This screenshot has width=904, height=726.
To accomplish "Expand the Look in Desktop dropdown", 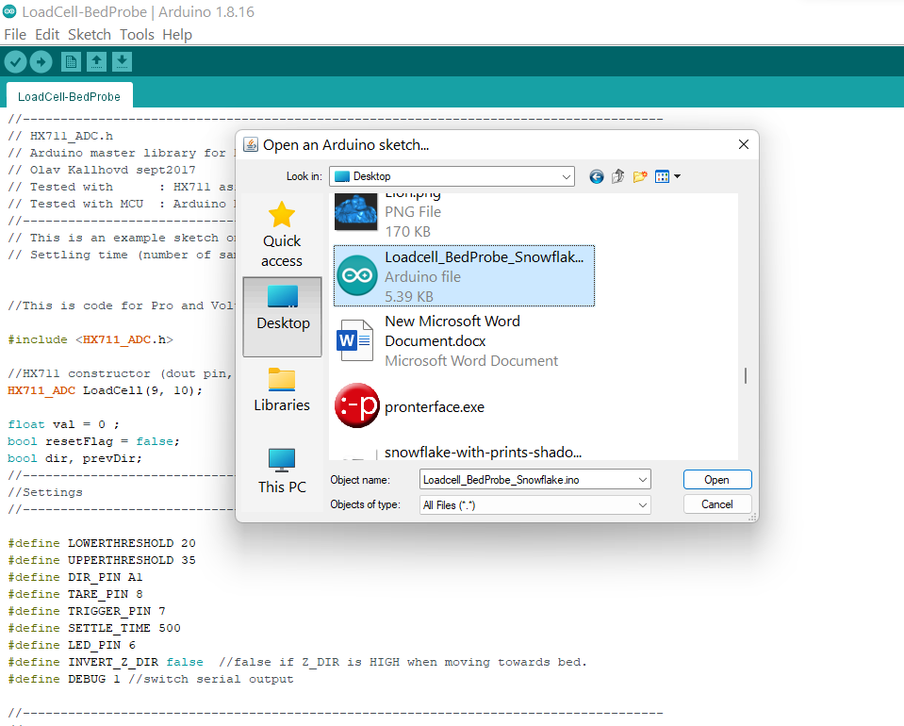I will point(566,176).
